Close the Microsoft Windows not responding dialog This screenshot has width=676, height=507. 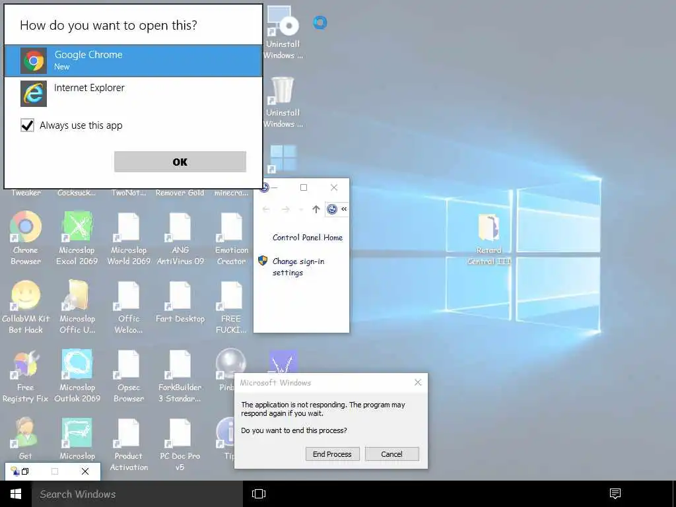tap(418, 382)
